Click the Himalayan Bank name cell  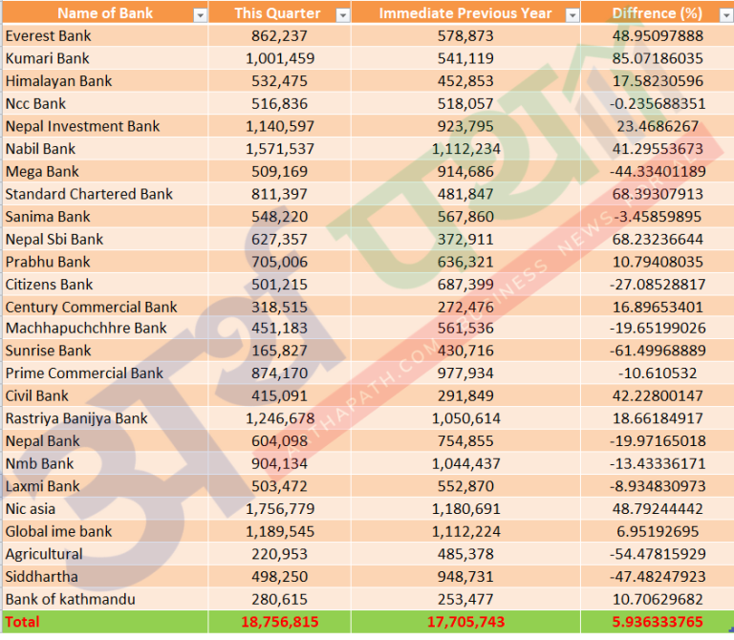105,81
